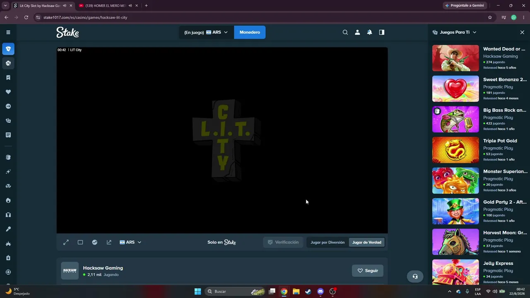The height and width of the screenshot is (298, 530).
Task: Open game in pop-out window
Action: (109, 243)
